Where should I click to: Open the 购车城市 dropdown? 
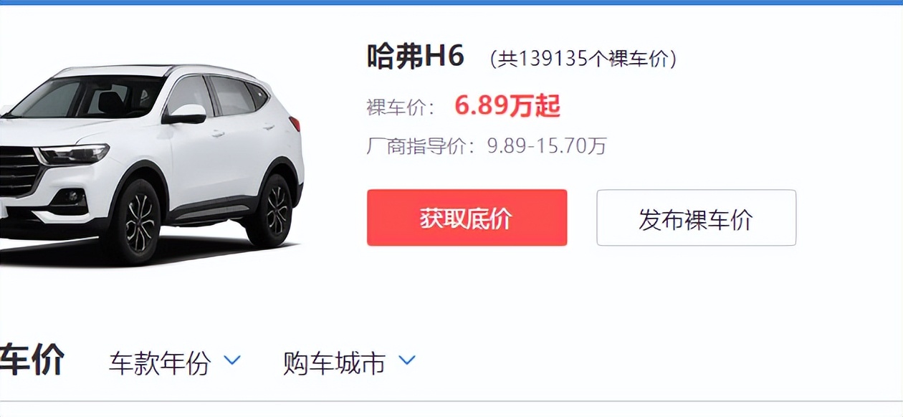(x=349, y=363)
